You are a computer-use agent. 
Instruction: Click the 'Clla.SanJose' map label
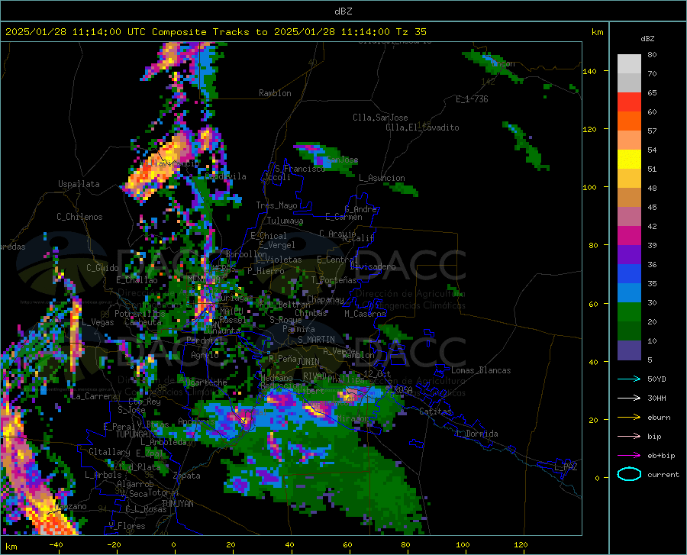point(380,118)
